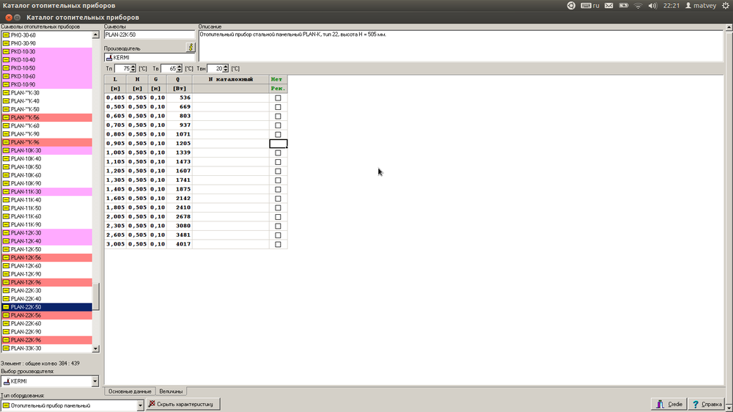The width and height of the screenshot is (733, 412).
Task: Click the Credie button
Action: click(x=669, y=404)
